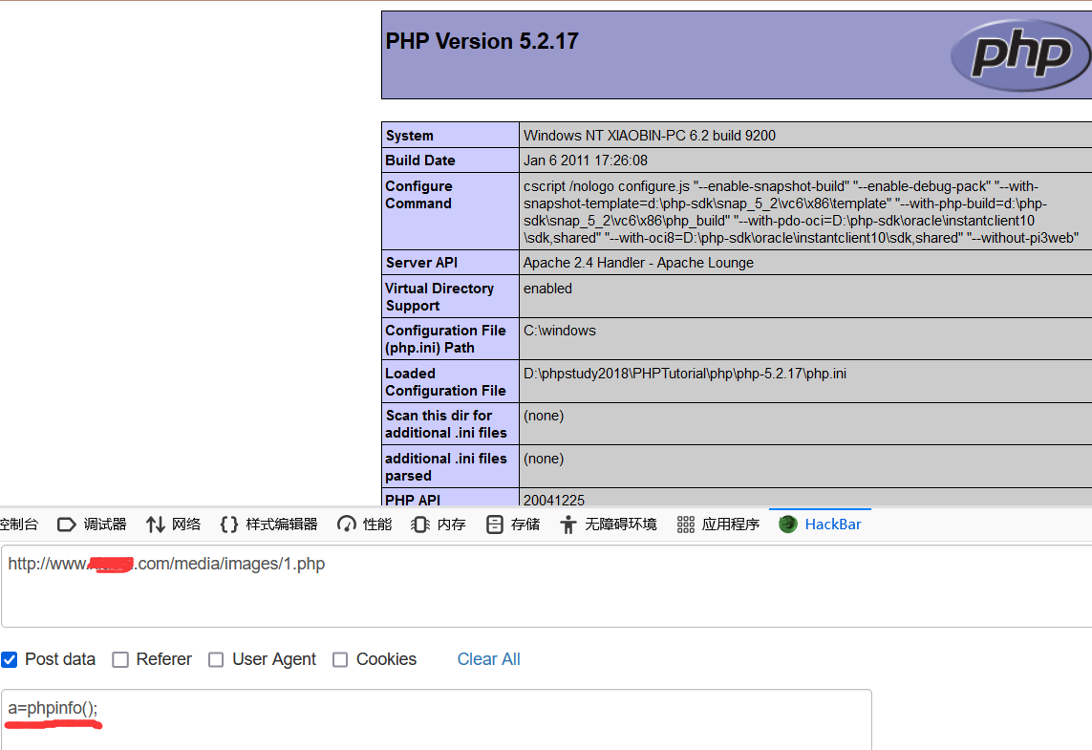The height and width of the screenshot is (750, 1092).
Task: Click the Configuration File (php.ini) Path label
Action: tap(446, 339)
